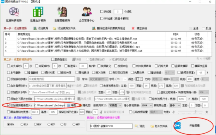Tick 高级自定义 checkbox
Image resolution: width=216 pixels, height=135 pixels.
[53, 59]
